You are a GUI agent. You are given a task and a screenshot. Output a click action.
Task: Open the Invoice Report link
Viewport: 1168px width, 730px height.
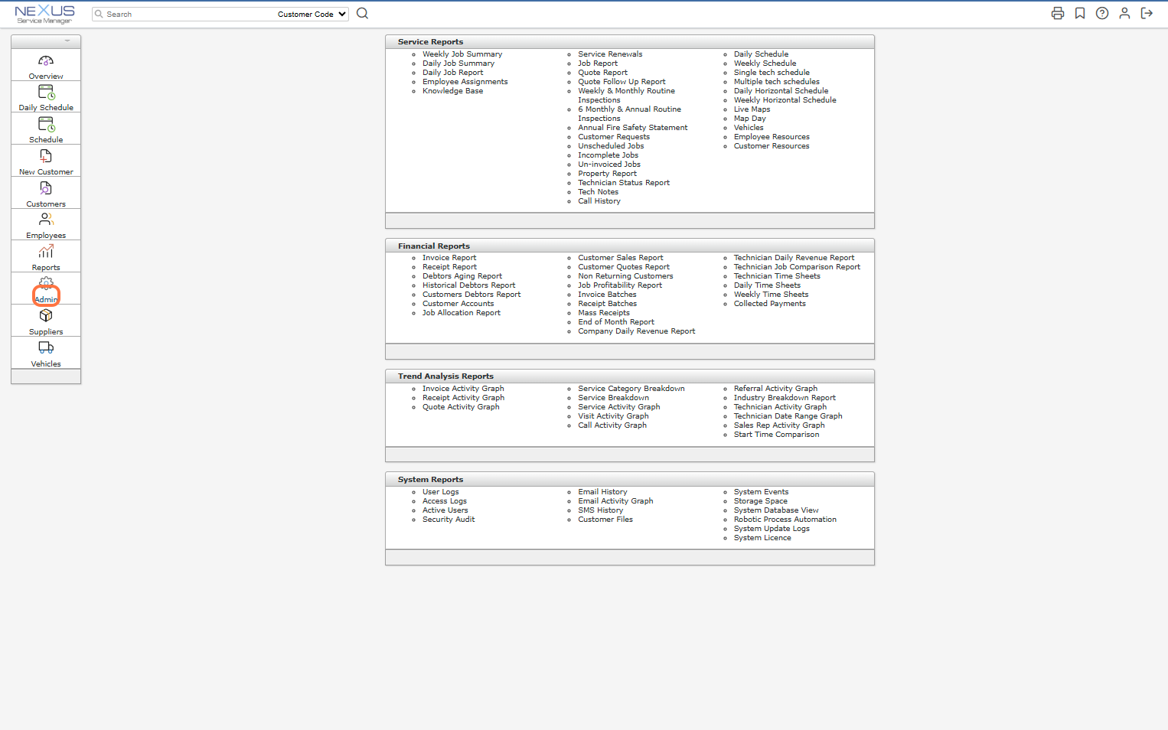click(449, 258)
